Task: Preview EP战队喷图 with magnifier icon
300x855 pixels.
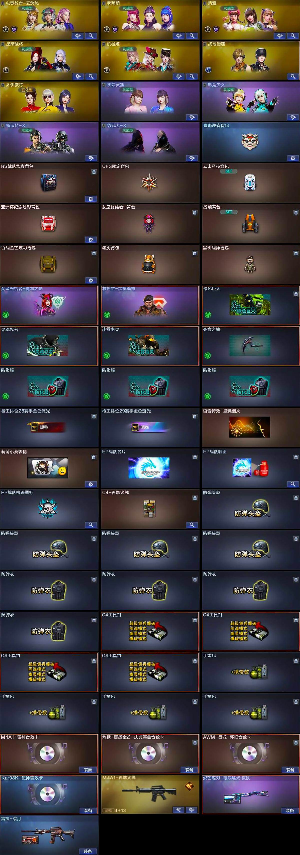Action: coord(293,484)
